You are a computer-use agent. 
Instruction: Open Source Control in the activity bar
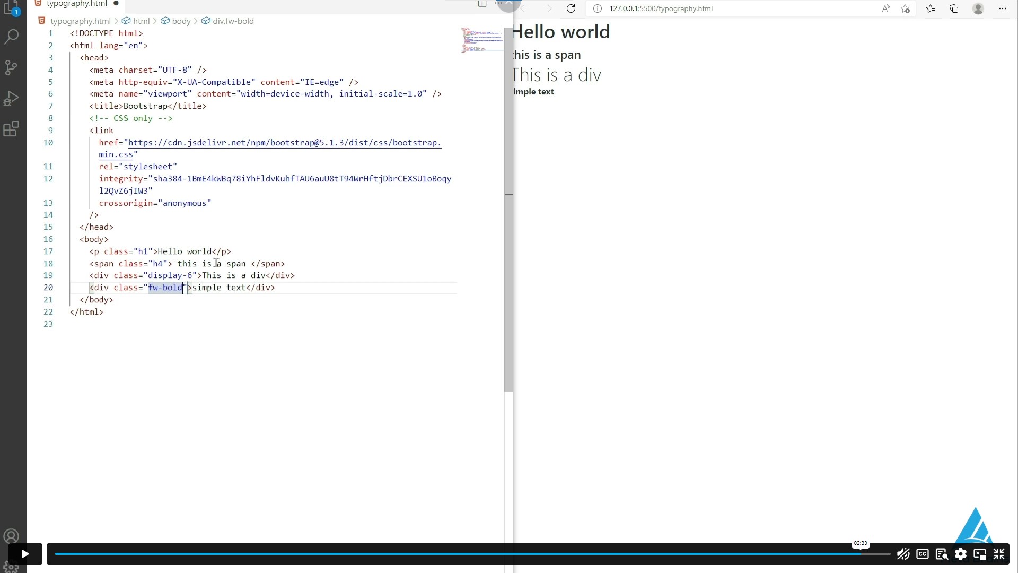(x=12, y=67)
